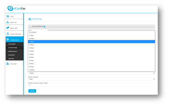Click the Inicio clock icon
The width and height of the screenshot is (169, 106).
click(8, 16)
